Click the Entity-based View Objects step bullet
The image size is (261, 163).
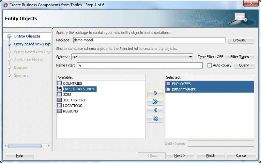tap(9, 44)
